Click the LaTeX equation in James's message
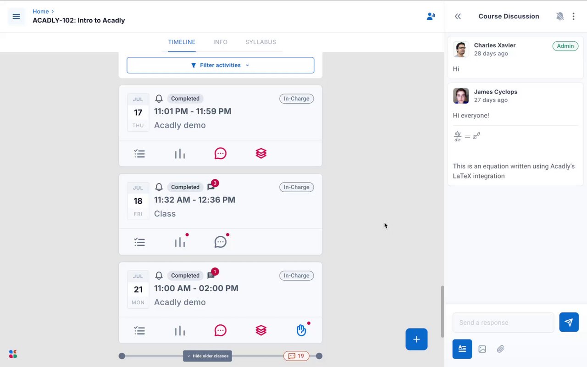This screenshot has width=587, height=367. [467, 137]
